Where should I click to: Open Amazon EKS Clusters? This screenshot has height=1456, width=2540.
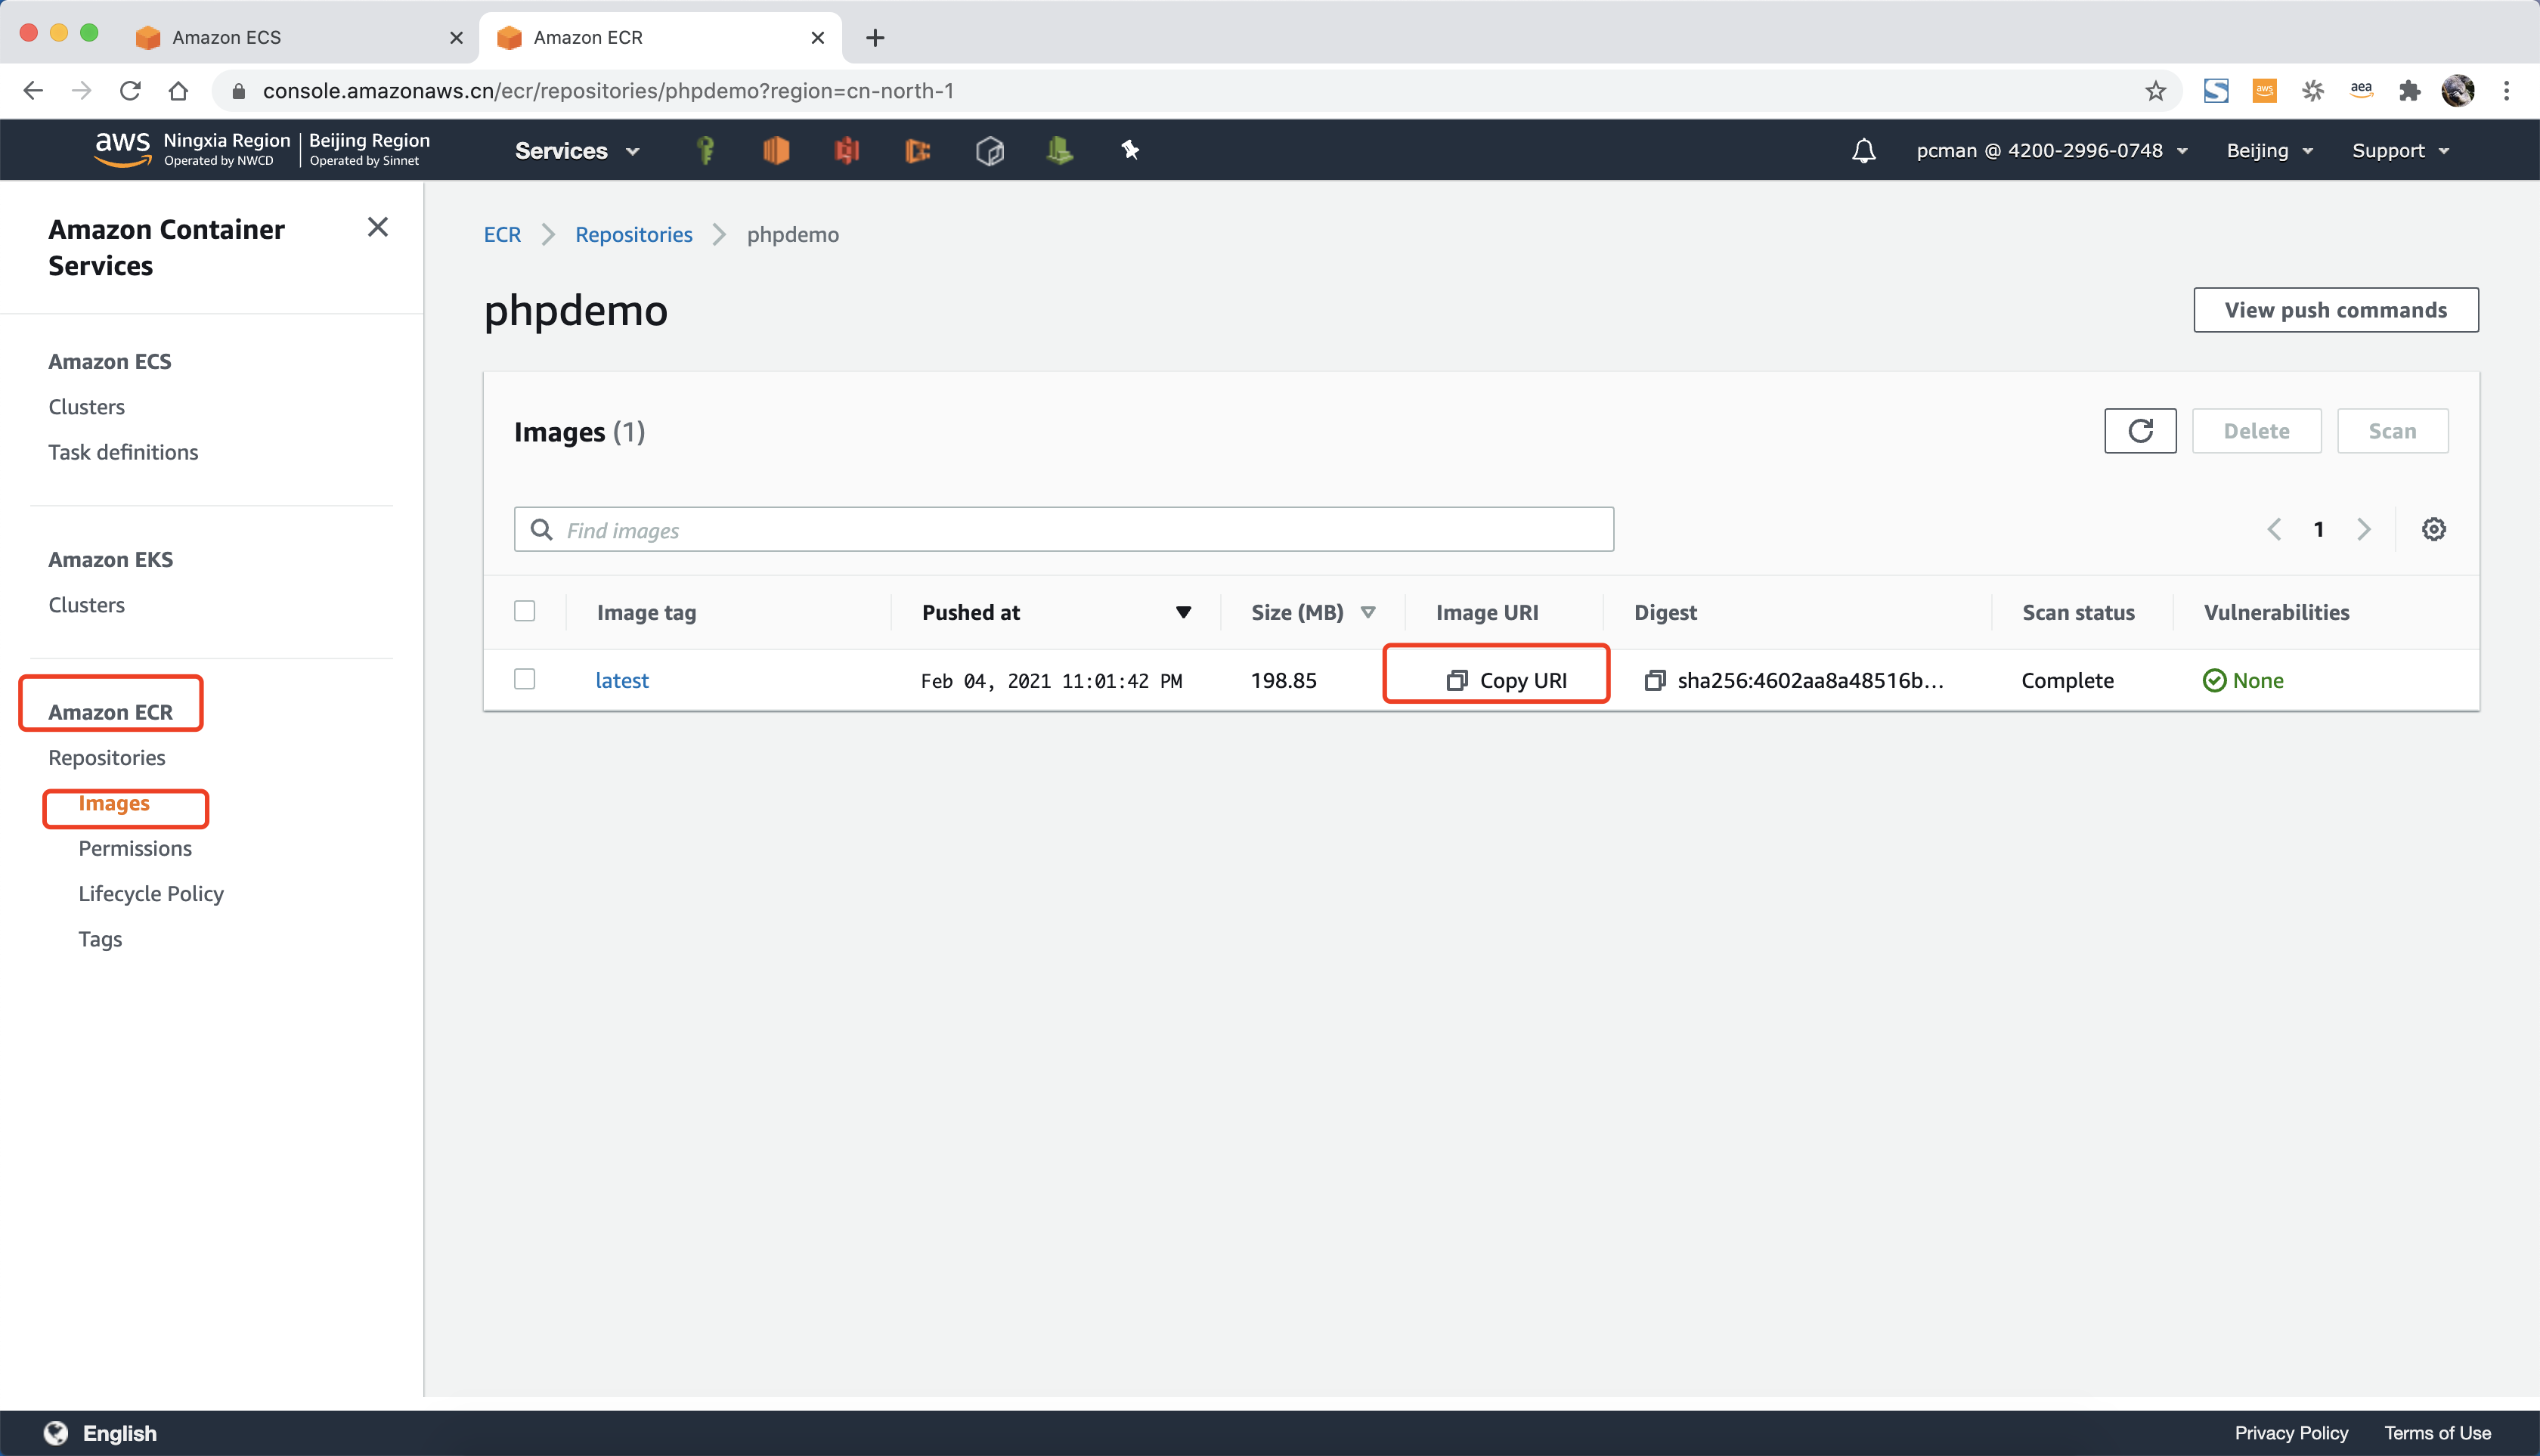click(87, 605)
